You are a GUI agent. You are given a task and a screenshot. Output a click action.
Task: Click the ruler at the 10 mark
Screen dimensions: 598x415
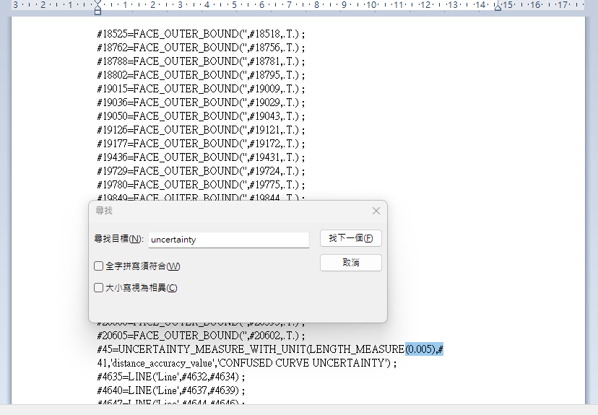tap(370, 5)
